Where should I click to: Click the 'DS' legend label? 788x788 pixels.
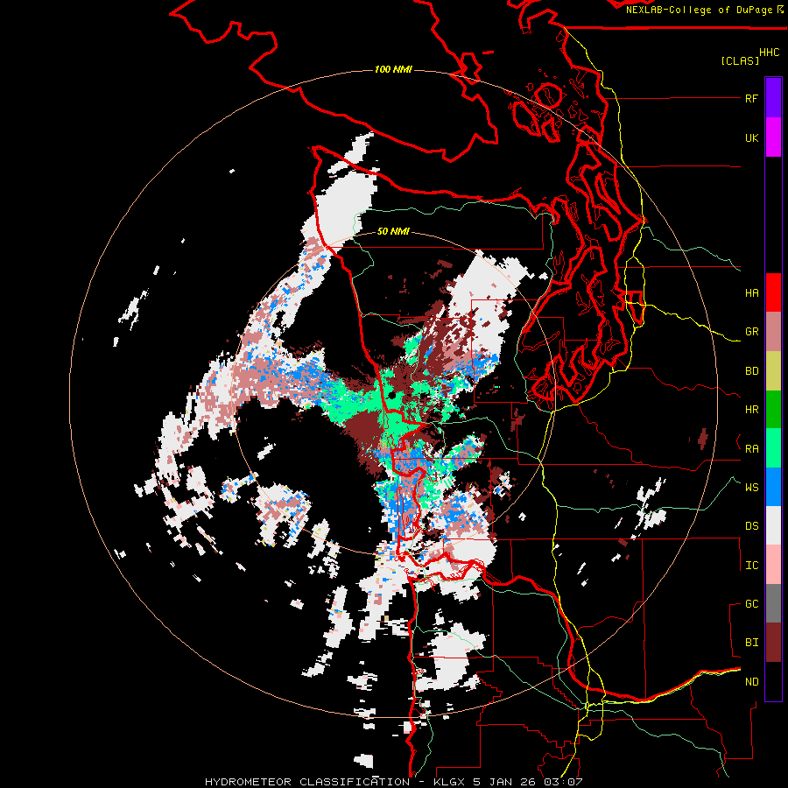tap(751, 526)
